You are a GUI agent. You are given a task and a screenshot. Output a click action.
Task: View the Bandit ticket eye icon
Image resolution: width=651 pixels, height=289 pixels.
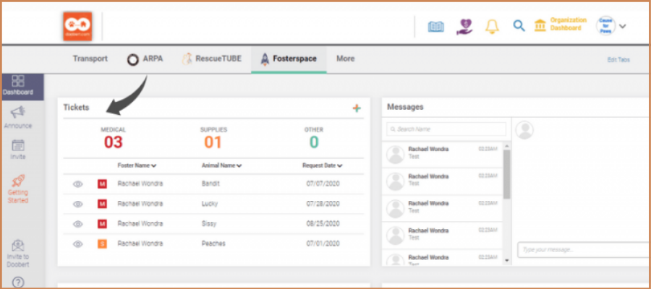[78, 184]
